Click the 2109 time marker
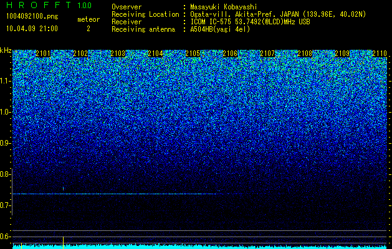This screenshot has width=392, height=249. tap(342, 54)
